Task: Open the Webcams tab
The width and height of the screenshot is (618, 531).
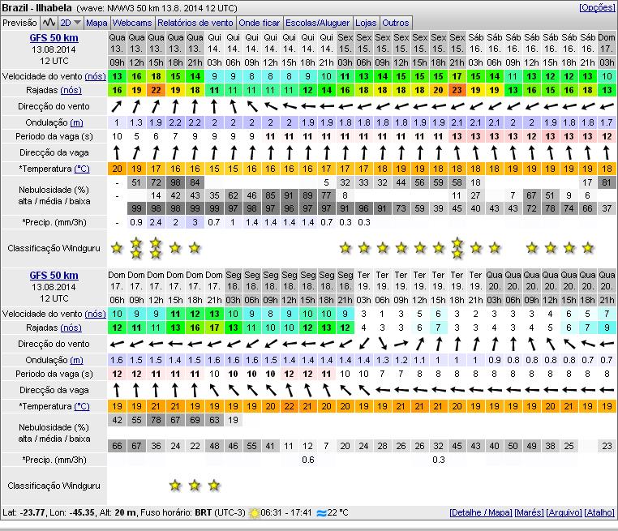Action: coord(132,23)
